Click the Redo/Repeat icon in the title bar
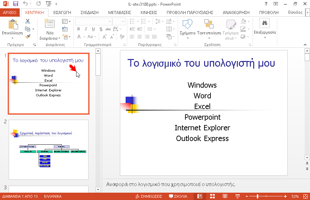This screenshot has width=310, height=200. click(x=38, y=4)
